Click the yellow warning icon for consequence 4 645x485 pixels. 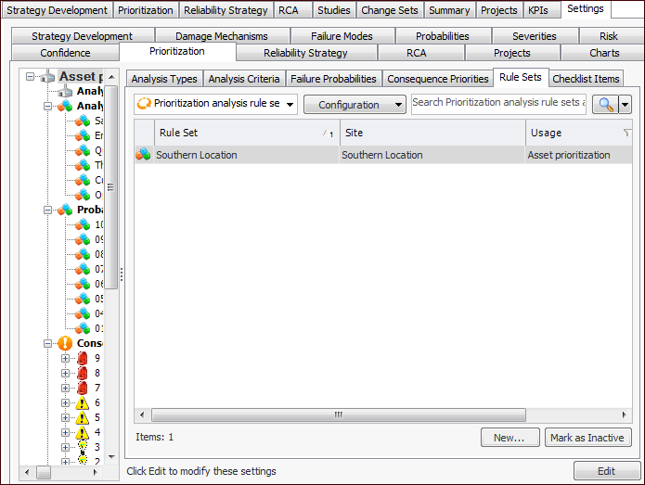[x=83, y=432]
